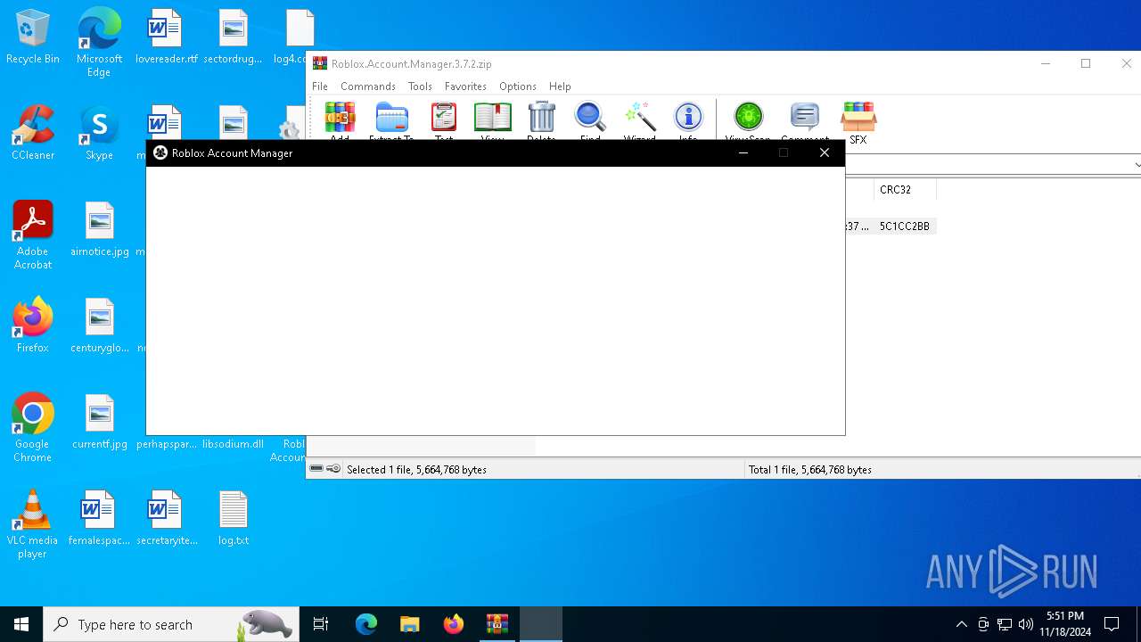Screen dimensions: 1141x642
Task: Select log.txt desktop file
Action: point(234,518)
